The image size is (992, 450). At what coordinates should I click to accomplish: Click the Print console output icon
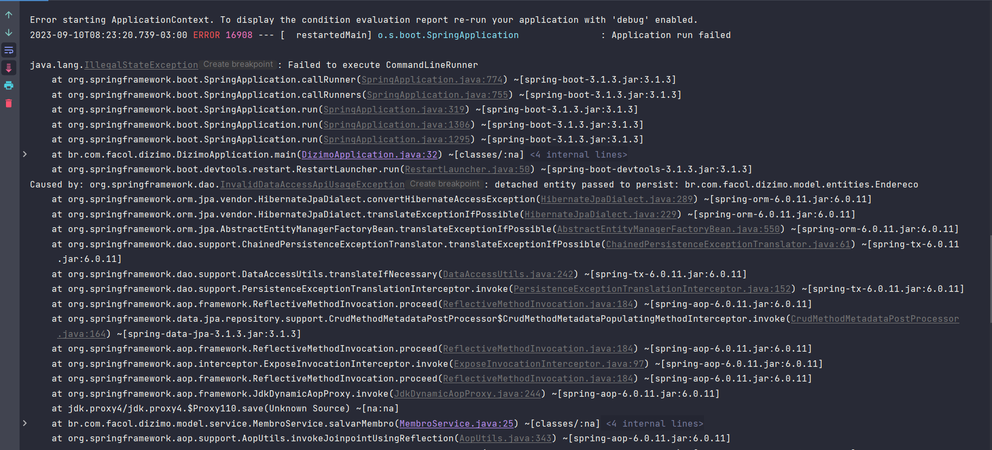(x=9, y=85)
